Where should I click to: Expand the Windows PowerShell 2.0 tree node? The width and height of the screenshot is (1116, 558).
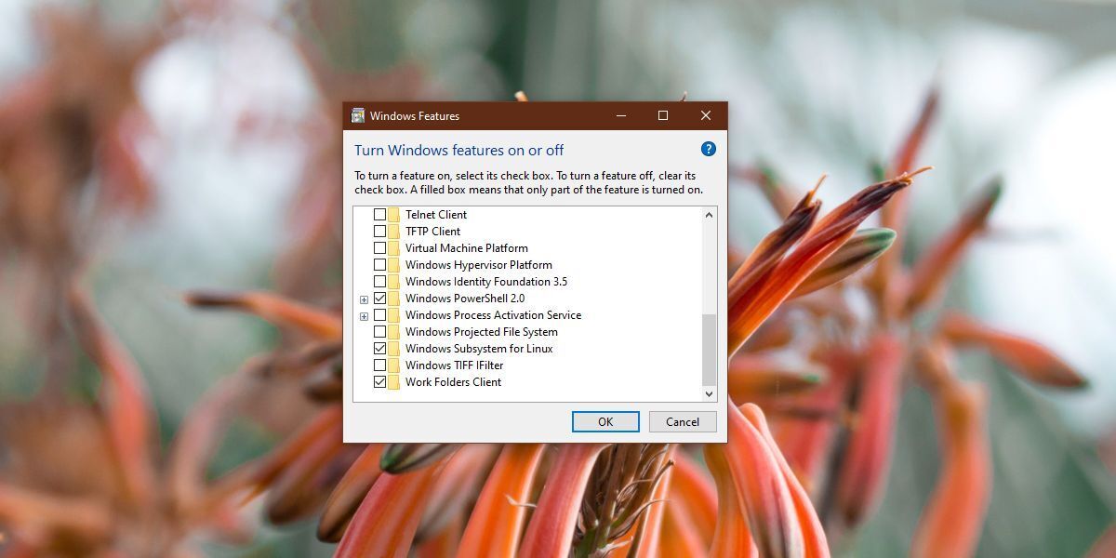[364, 298]
